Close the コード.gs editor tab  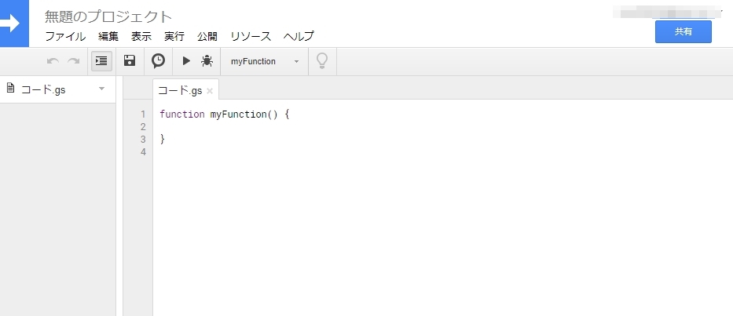click(x=210, y=91)
